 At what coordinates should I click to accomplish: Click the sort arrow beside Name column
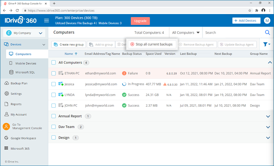(76, 54)
